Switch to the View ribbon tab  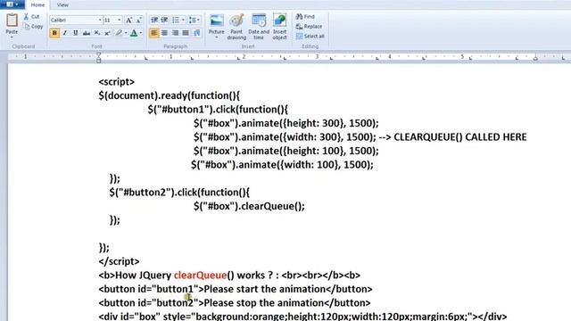click(x=62, y=4)
